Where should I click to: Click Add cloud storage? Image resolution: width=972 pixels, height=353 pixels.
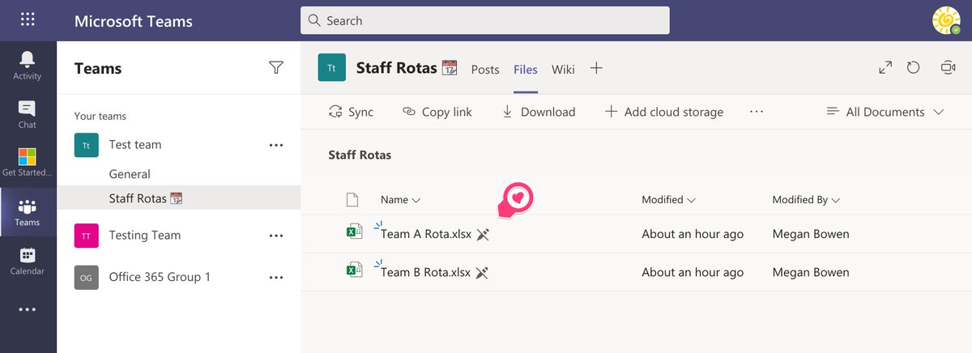pyautogui.click(x=664, y=112)
